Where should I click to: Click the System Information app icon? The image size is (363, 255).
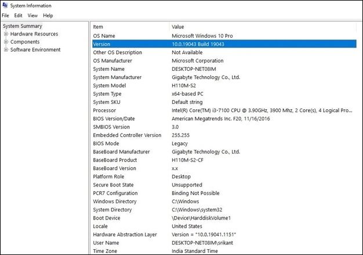(5, 5)
